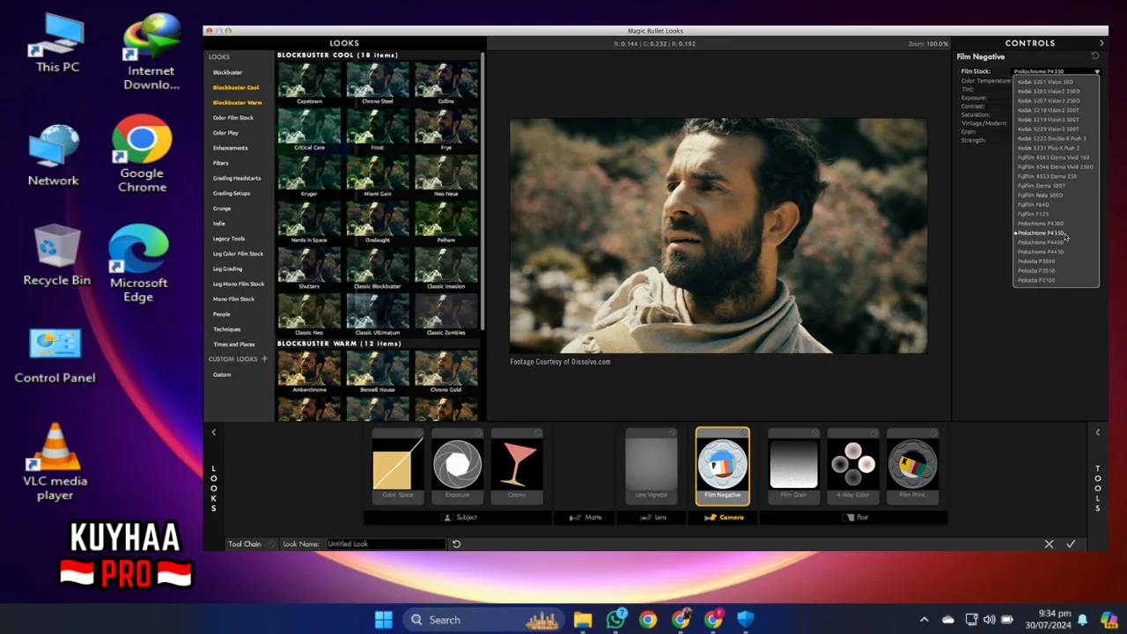Open Microsoft Edge desktop icon
Viewport: 1127px width, 634px height.
pos(138,263)
